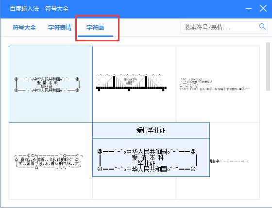Open the 字符表情 tab
Screen dimensions: 272x208
60,27
